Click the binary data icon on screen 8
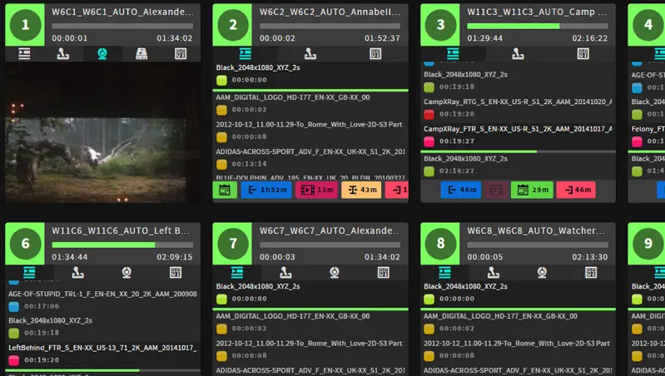665x376 pixels. coord(591,273)
